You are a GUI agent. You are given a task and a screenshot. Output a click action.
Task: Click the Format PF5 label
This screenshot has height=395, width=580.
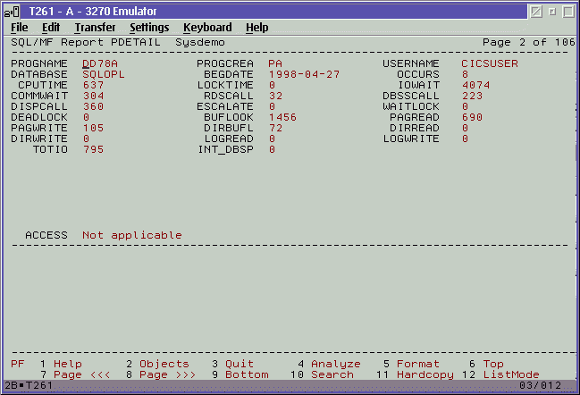[418, 364]
